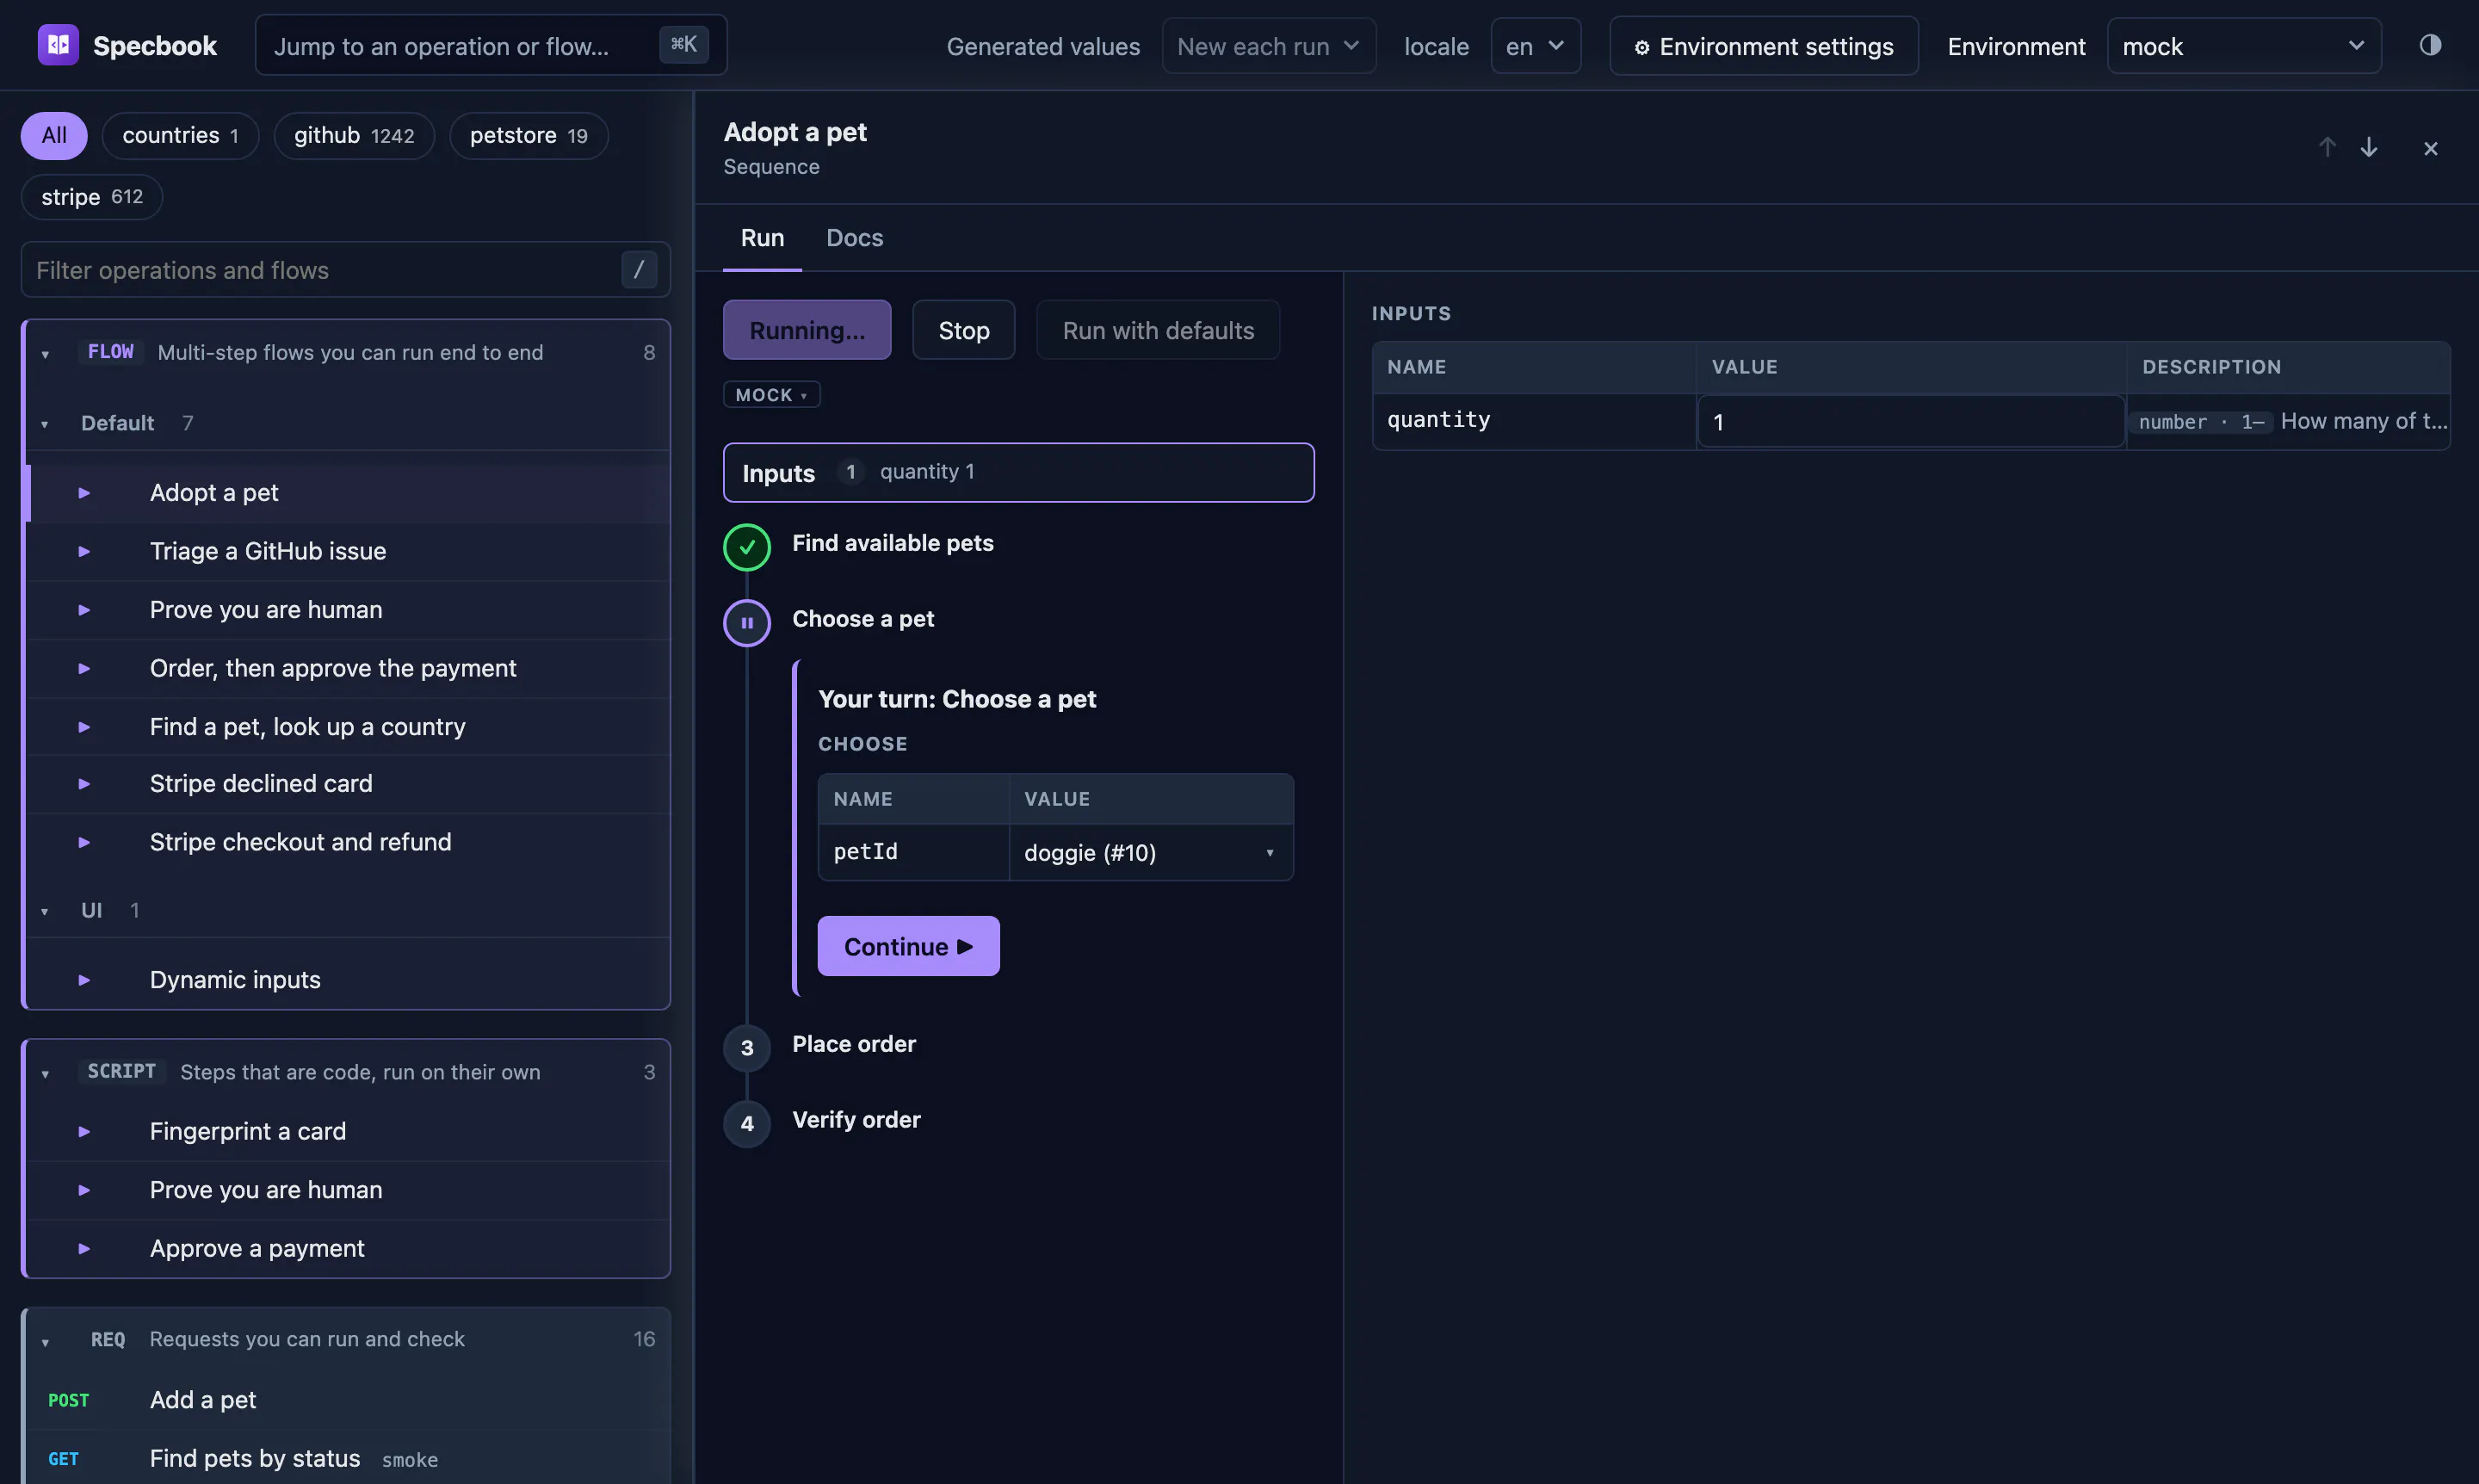Click the Stop button
Image resolution: width=2479 pixels, height=1484 pixels.
coord(964,330)
